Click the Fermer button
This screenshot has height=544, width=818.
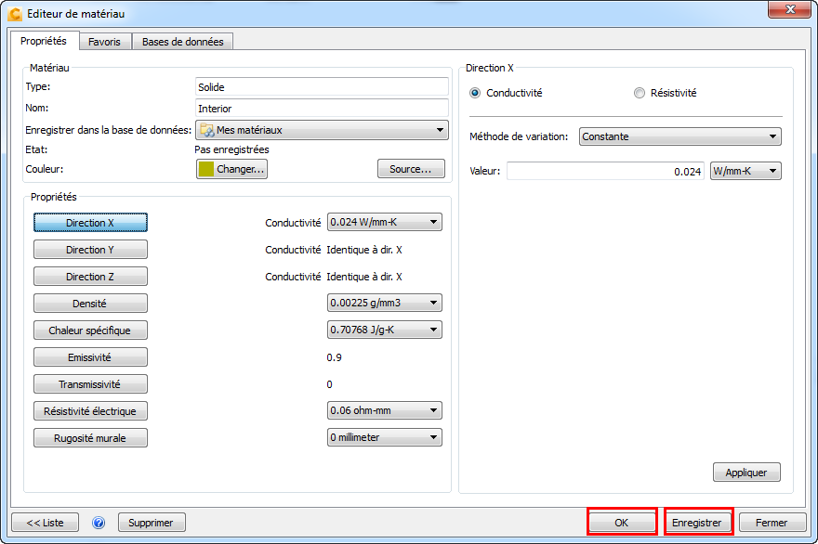point(772,523)
